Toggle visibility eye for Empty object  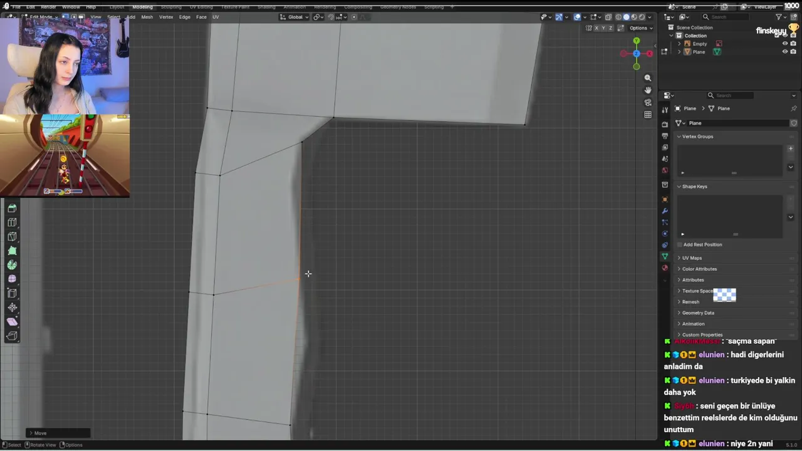pyautogui.click(x=784, y=44)
